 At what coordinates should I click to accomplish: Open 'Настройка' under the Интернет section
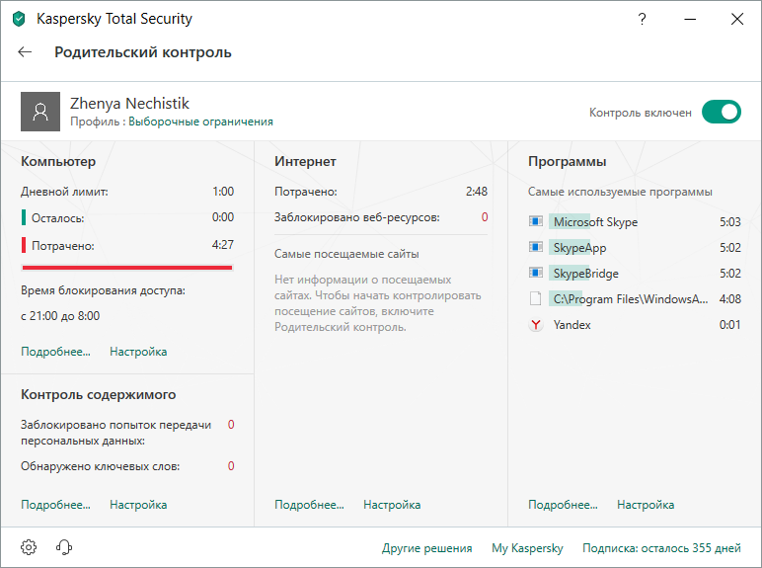pos(392,505)
